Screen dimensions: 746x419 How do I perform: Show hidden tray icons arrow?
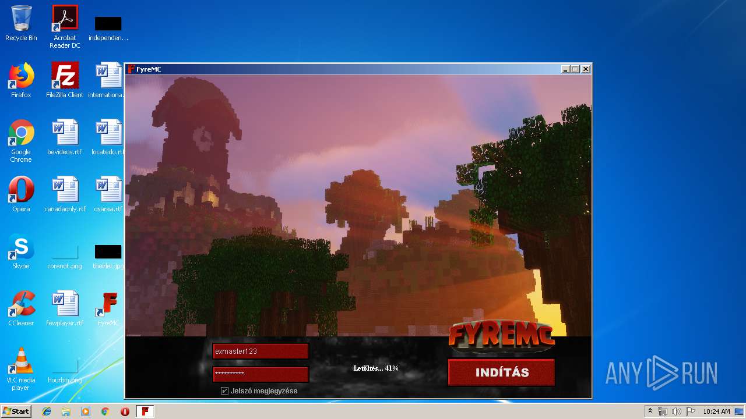coord(650,411)
